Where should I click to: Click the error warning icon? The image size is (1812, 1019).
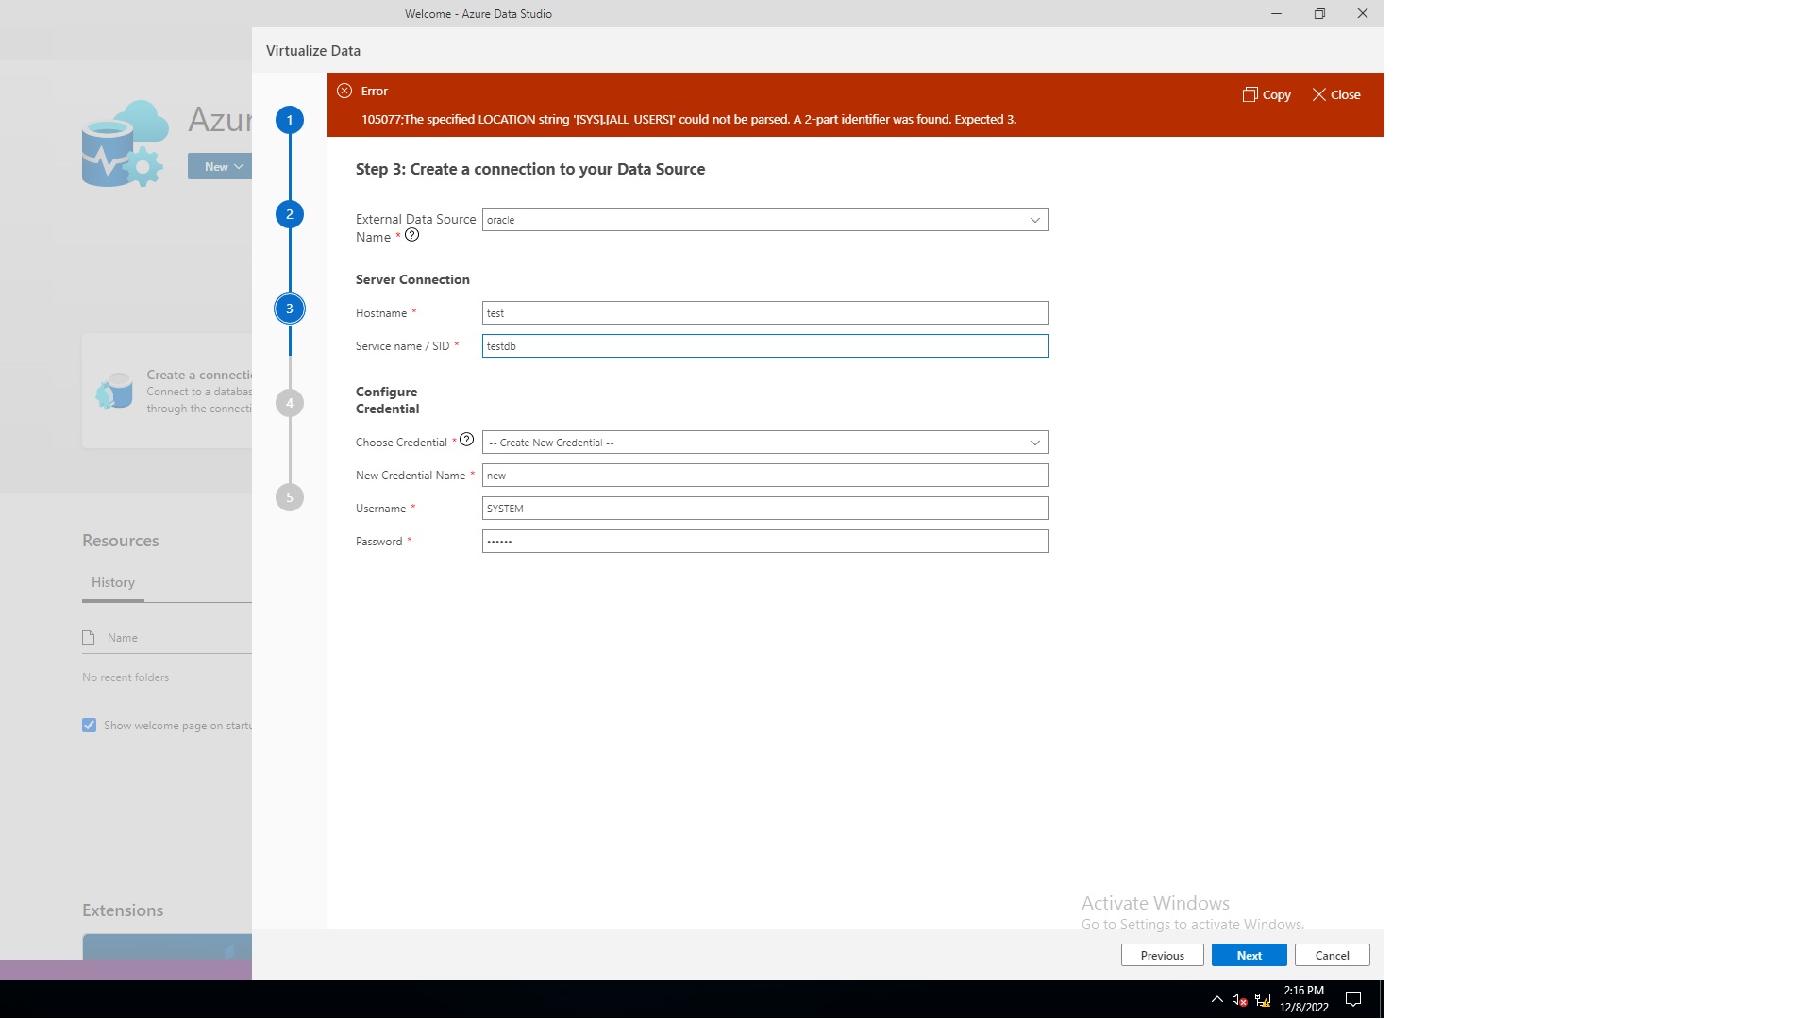(344, 90)
